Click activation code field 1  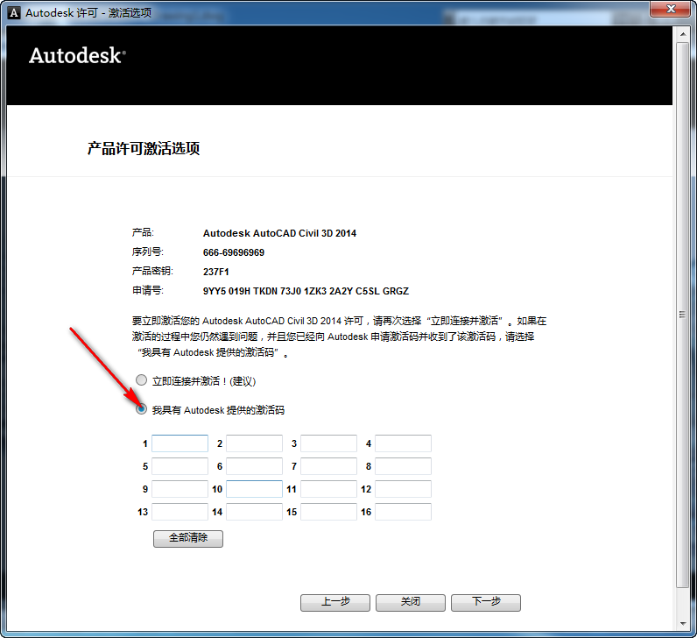(180, 443)
